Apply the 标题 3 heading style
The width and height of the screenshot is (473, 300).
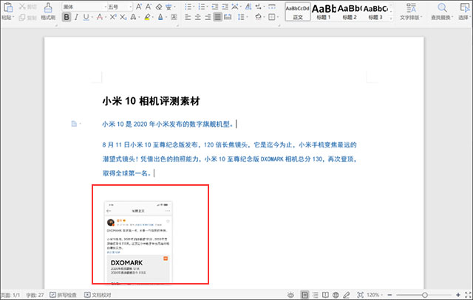[375, 12]
